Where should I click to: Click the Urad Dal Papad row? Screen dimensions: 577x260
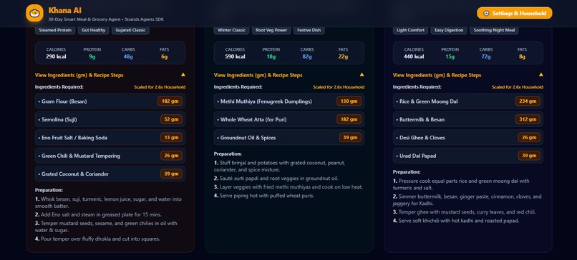click(x=467, y=156)
